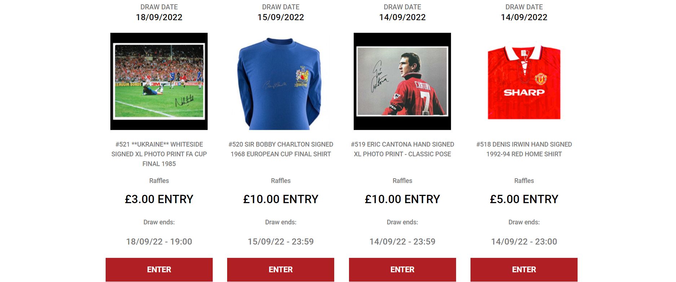Open the Whiteside FA Cup photo thumbnail

click(159, 81)
